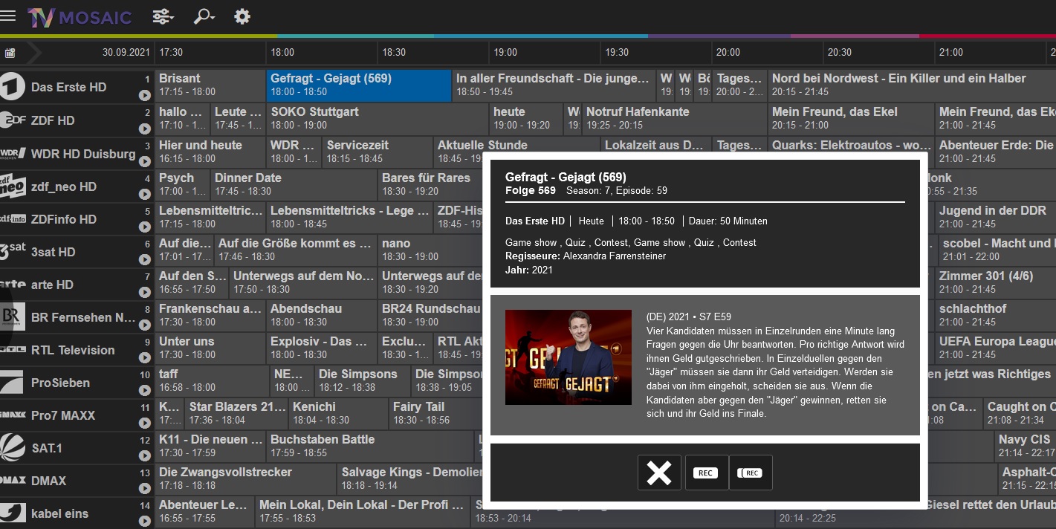This screenshot has height=529, width=1056.
Task: Play the kabel eins channel
Action: [x=144, y=521]
